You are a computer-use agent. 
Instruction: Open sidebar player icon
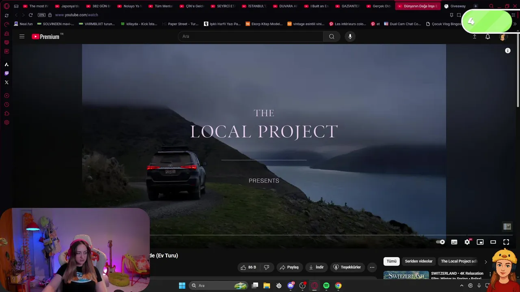pos(6,96)
